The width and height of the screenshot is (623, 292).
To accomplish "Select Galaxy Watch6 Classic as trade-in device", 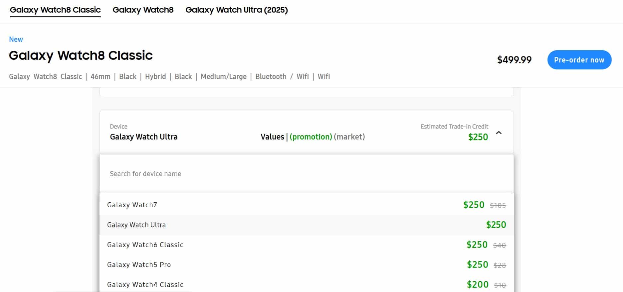I will tap(145, 245).
